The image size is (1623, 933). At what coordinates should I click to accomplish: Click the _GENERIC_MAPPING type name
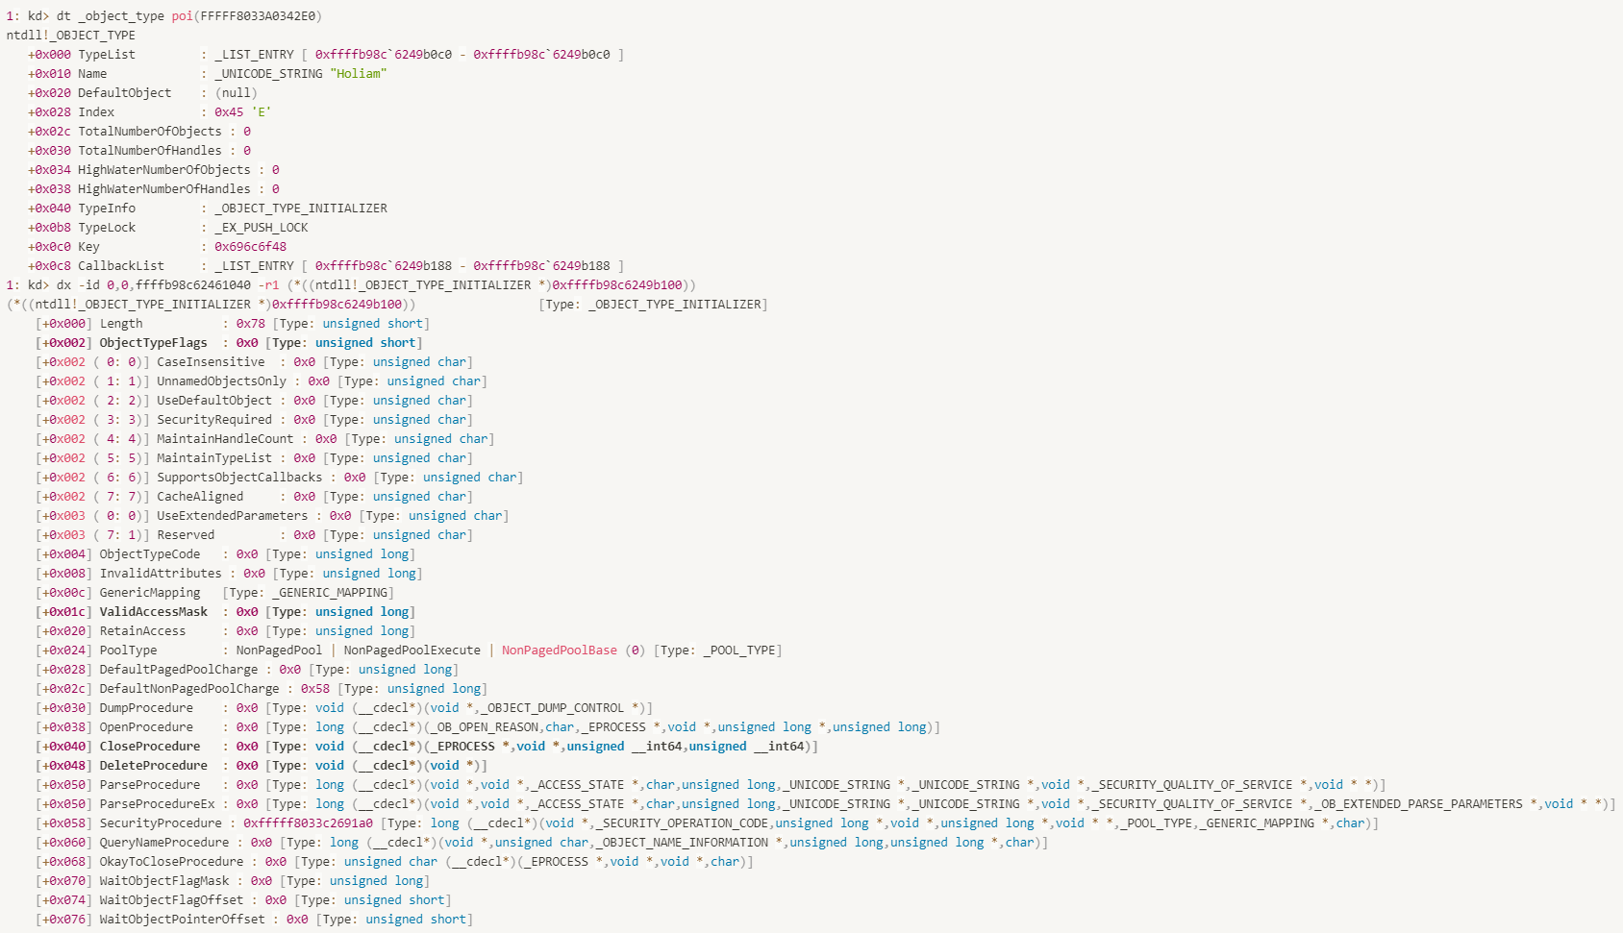(x=331, y=592)
